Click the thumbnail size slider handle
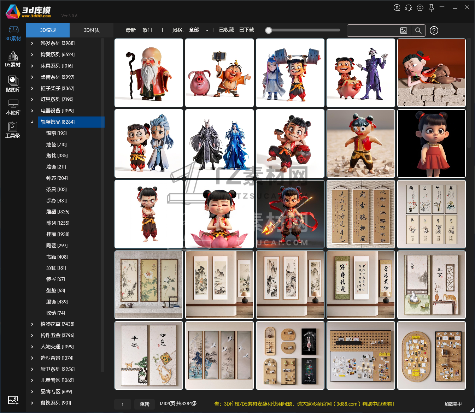This screenshot has width=475, height=413. click(269, 30)
